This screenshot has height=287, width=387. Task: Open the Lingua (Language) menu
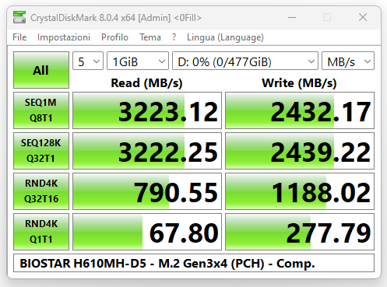[225, 37]
